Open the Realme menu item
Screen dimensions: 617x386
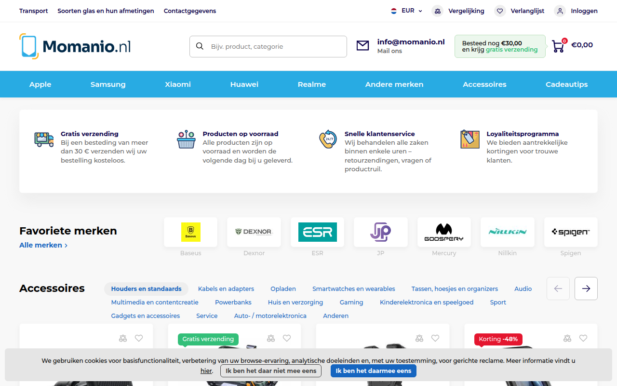(x=312, y=84)
